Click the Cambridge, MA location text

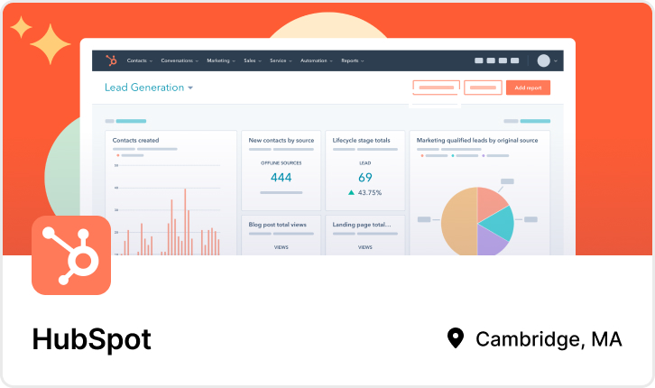(x=549, y=339)
